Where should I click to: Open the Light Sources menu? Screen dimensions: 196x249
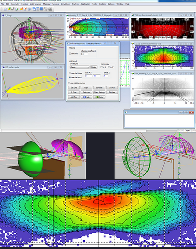(x=35, y=4)
